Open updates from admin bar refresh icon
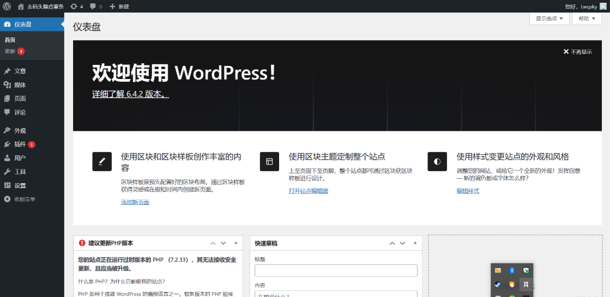This screenshot has width=610, height=297. click(74, 6)
